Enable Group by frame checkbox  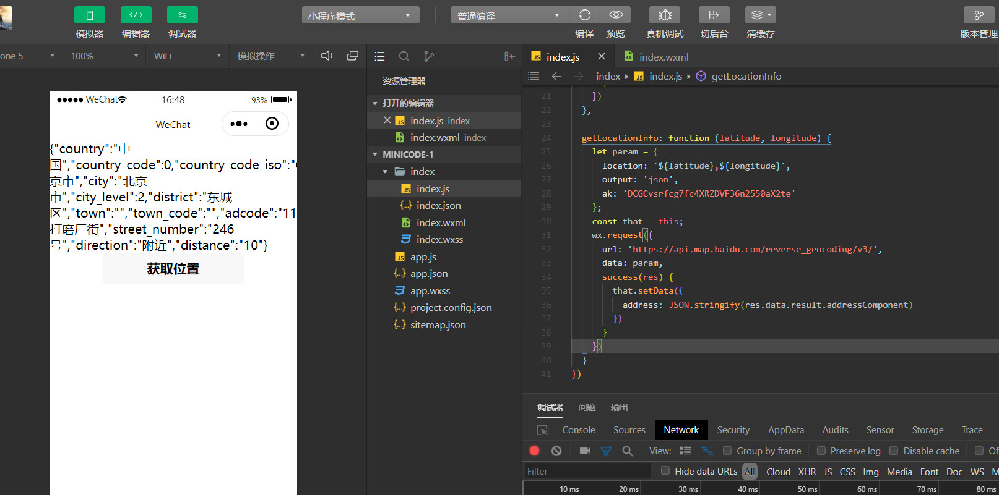point(727,451)
